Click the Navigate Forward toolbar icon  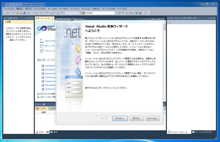pos(57,13)
